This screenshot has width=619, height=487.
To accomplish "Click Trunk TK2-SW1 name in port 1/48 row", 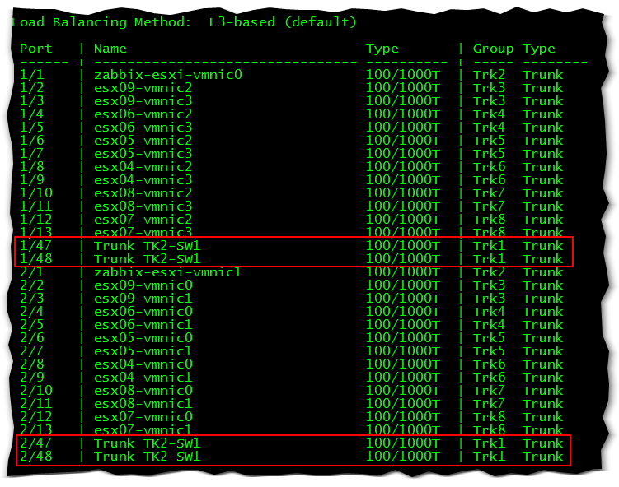I will [147, 259].
